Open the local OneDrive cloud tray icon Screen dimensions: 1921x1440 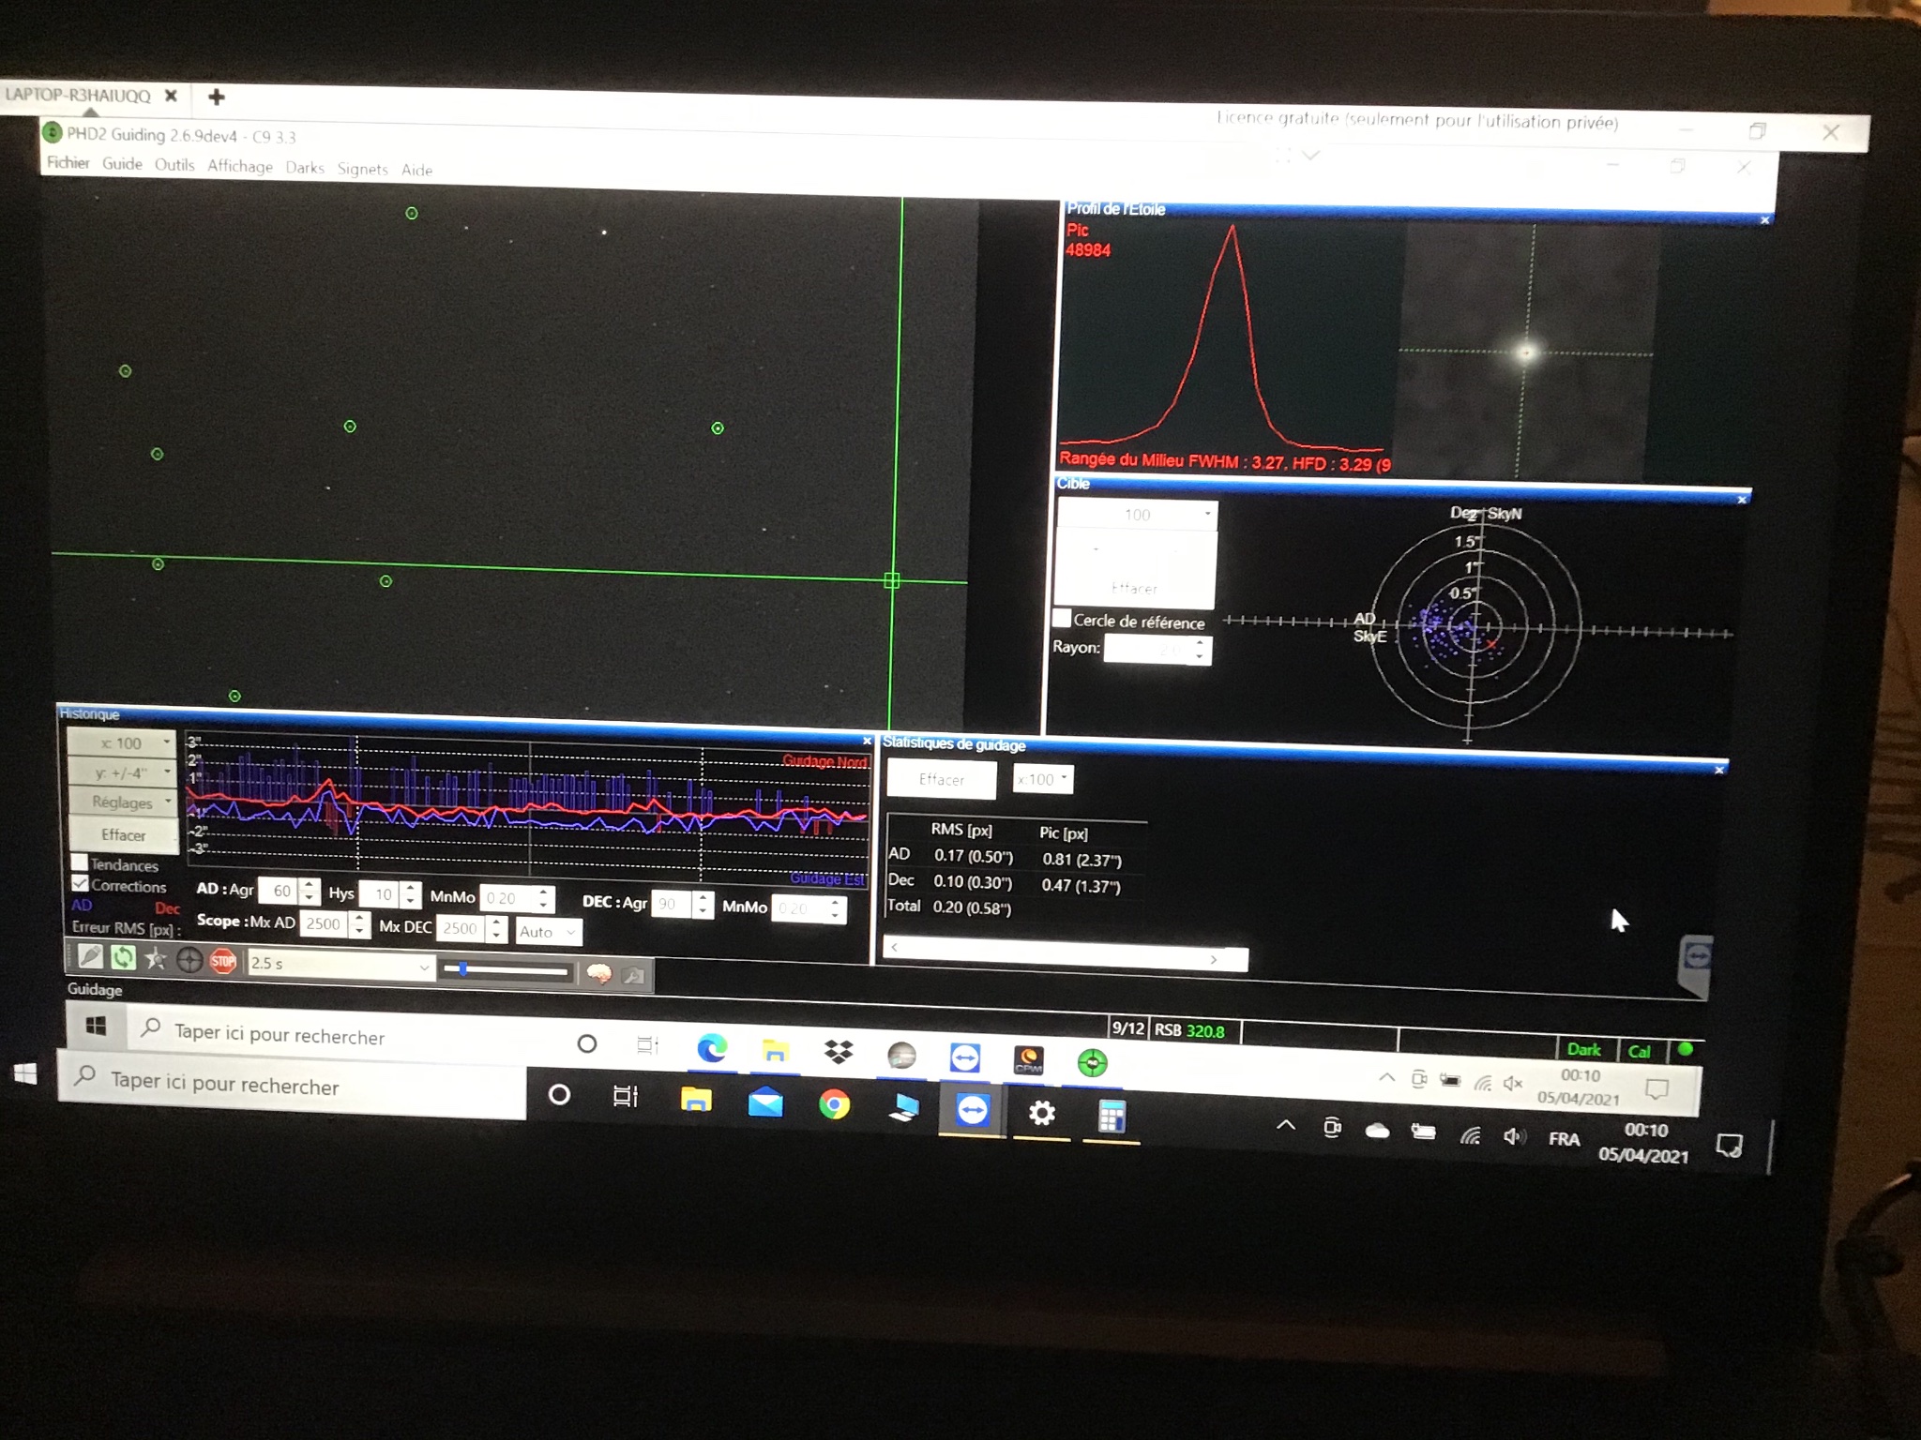coord(1377,1132)
